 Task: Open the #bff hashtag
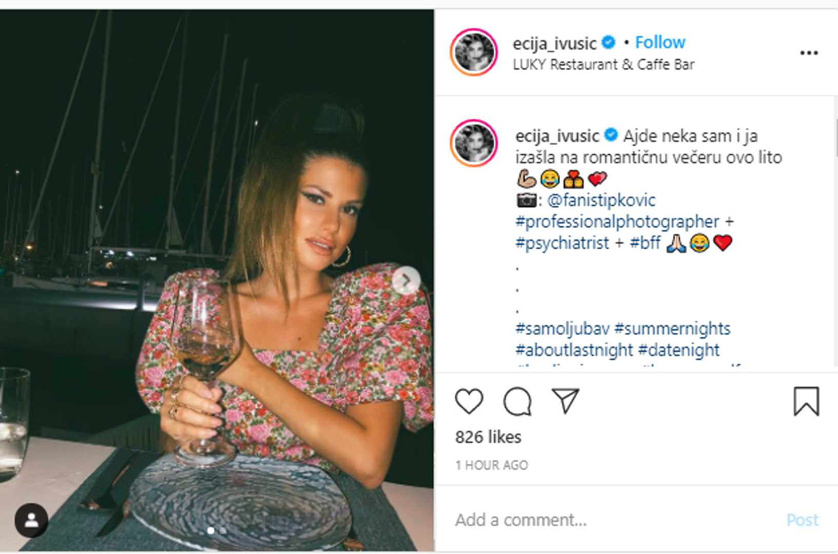(645, 243)
